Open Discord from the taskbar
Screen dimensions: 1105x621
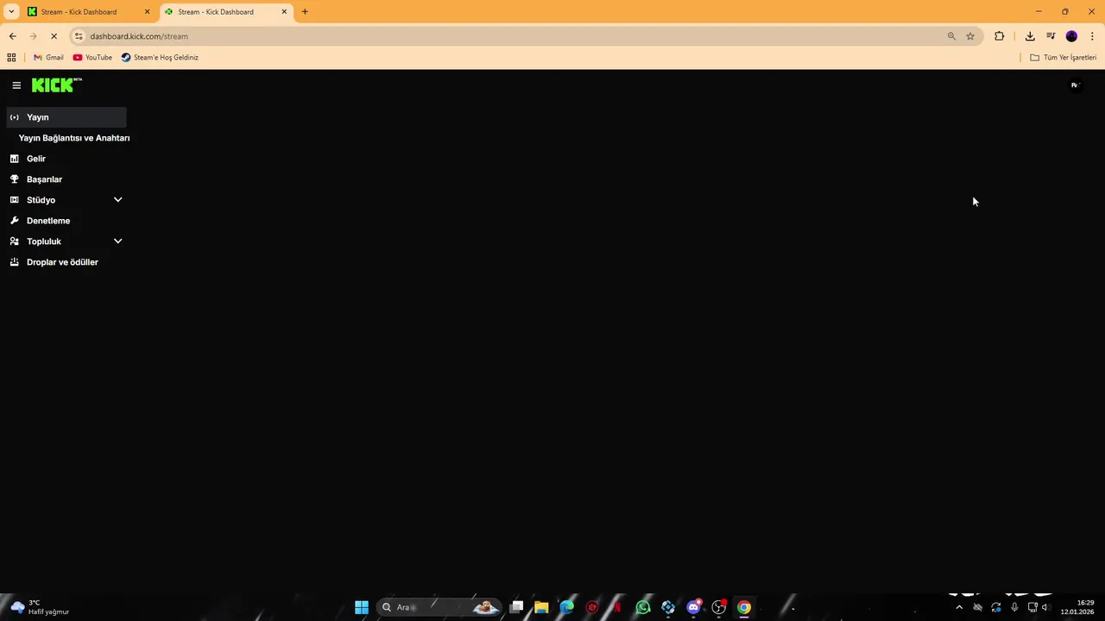(693, 607)
